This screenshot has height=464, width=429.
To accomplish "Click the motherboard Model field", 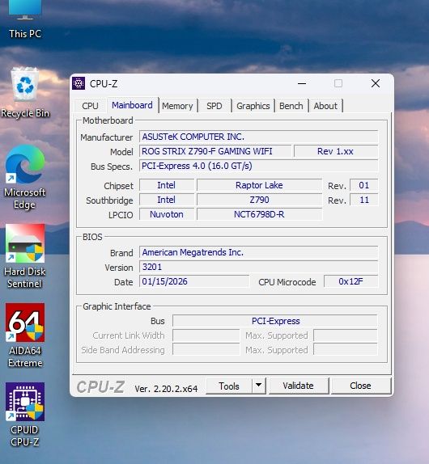I will click(215, 151).
